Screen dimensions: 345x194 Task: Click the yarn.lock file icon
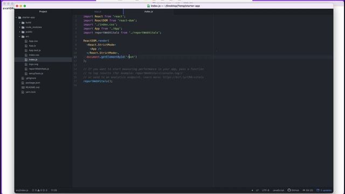tap(23, 92)
